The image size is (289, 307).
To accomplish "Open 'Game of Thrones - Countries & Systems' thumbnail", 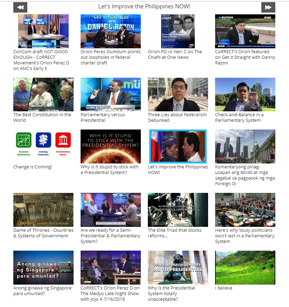I will [x=43, y=210].
